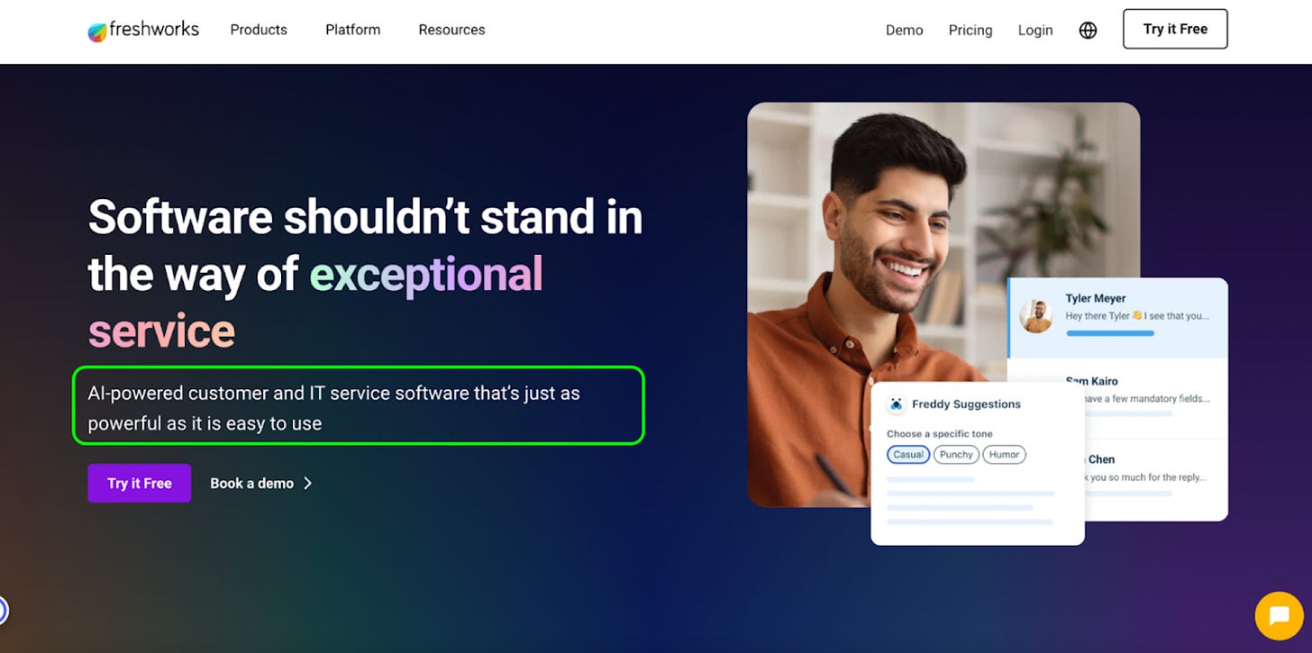Select the Punchy tone chip
The width and height of the screenshot is (1312, 653).
(x=956, y=455)
